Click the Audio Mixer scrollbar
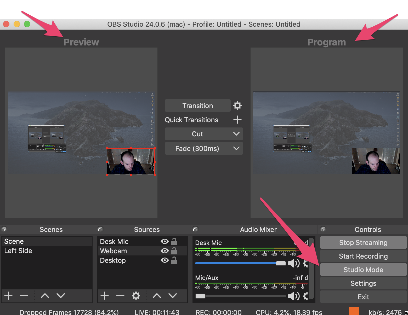The width and height of the screenshot is (408, 315). tap(311, 269)
